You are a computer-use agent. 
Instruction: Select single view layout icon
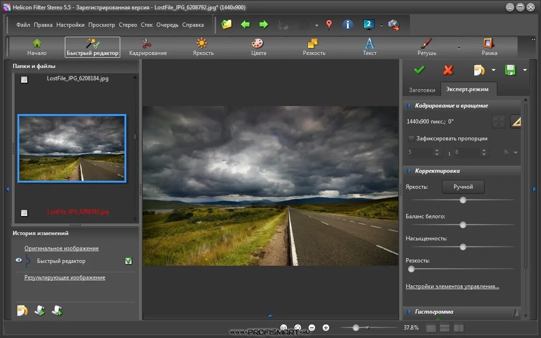(431, 328)
